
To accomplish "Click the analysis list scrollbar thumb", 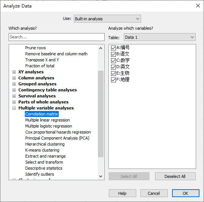I will 100,114.
